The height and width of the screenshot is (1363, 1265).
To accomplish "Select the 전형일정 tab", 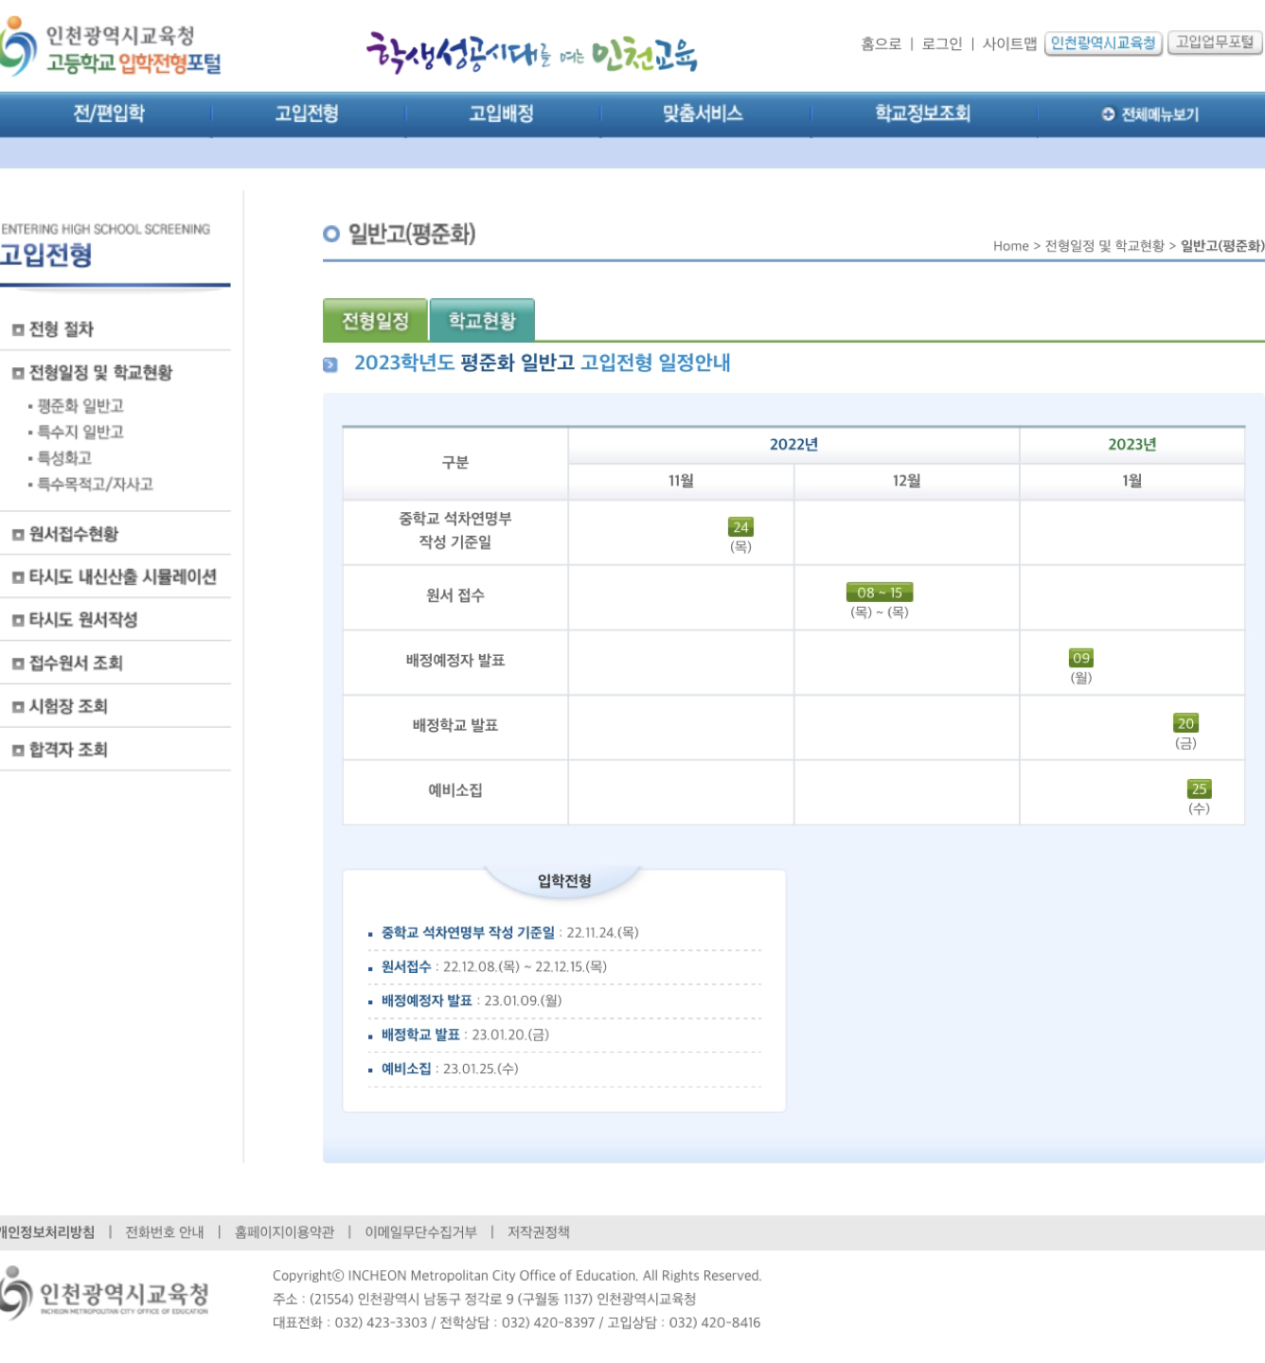I will point(375,321).
